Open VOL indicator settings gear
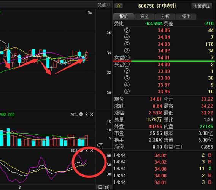The width and height of the screenshot is (216, 190). (81, 114)
